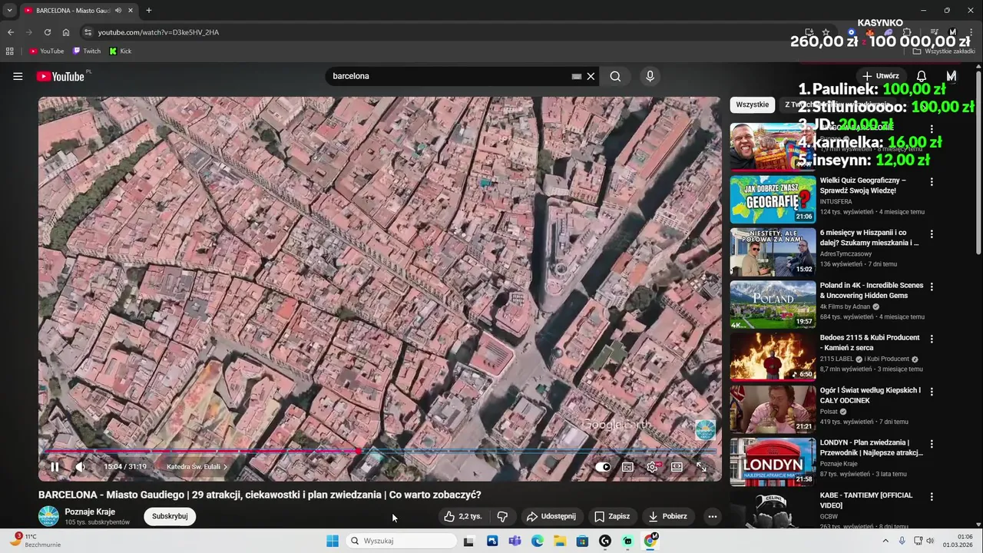The width and height of the screenshot is (983, 553).
Task: Open options menu for '6 miesięcy w Hiszpanii'
Action: coord(932,234)
